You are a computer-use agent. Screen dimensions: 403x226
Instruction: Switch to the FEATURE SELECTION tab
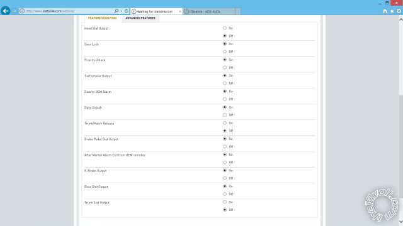click(x=102, y=18)
